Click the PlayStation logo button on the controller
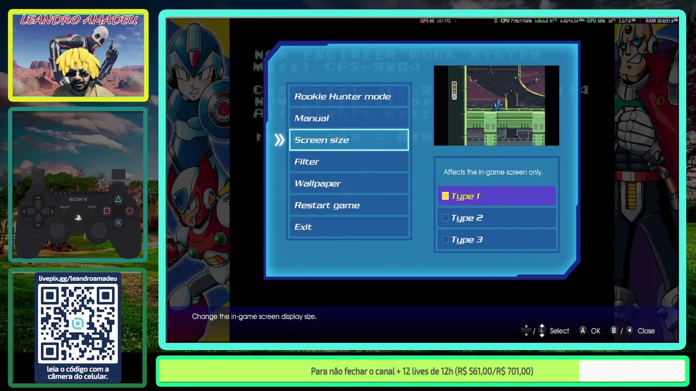This screenshot has height=391, width=696. click(78, 218)
